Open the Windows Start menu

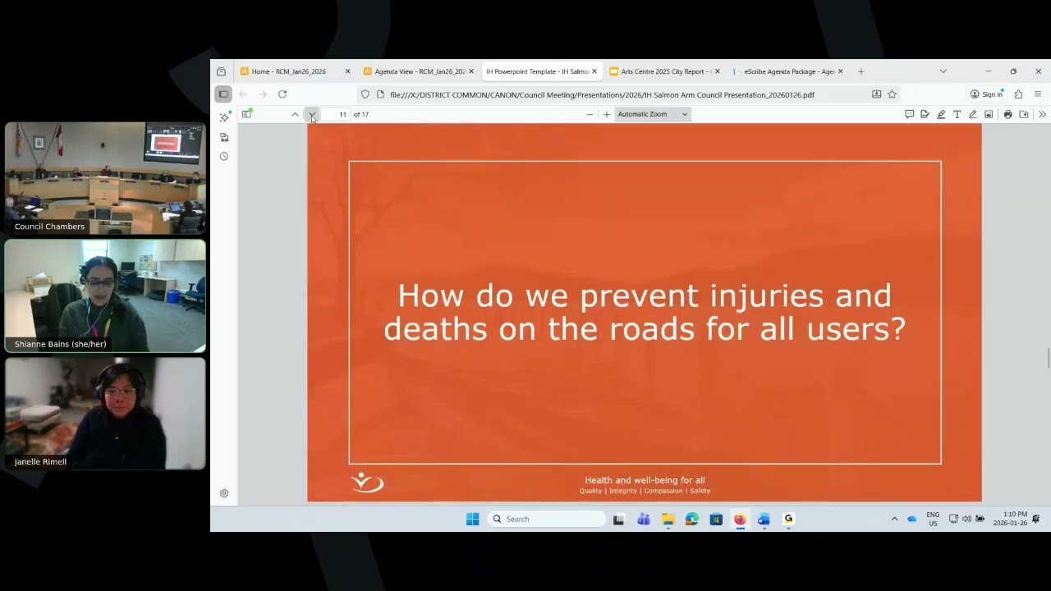(x=472, y=519)
